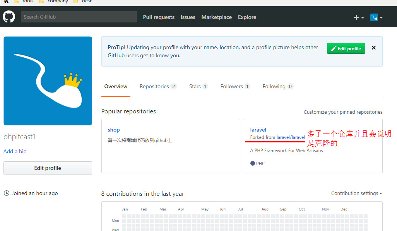Click the green Edit profile button

[x=346, y=48]
